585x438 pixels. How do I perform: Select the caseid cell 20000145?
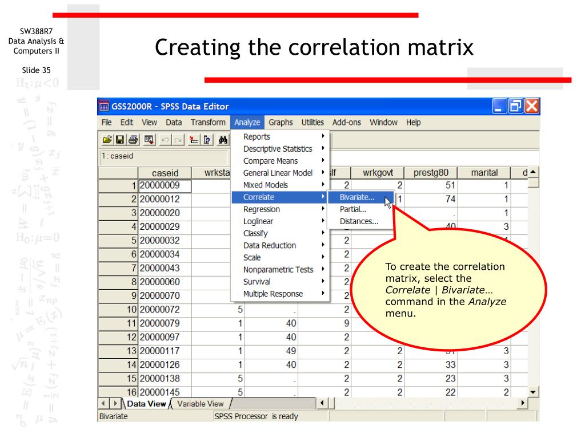(165, 392)
